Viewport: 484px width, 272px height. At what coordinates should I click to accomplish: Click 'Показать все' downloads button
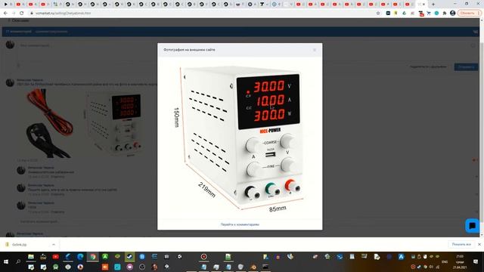pos(461,245)
